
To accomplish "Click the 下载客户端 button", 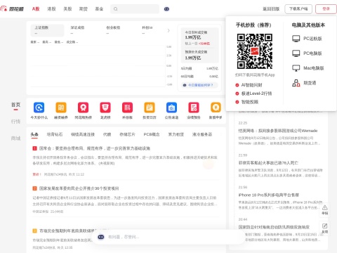I will click(x=298, y=9).
